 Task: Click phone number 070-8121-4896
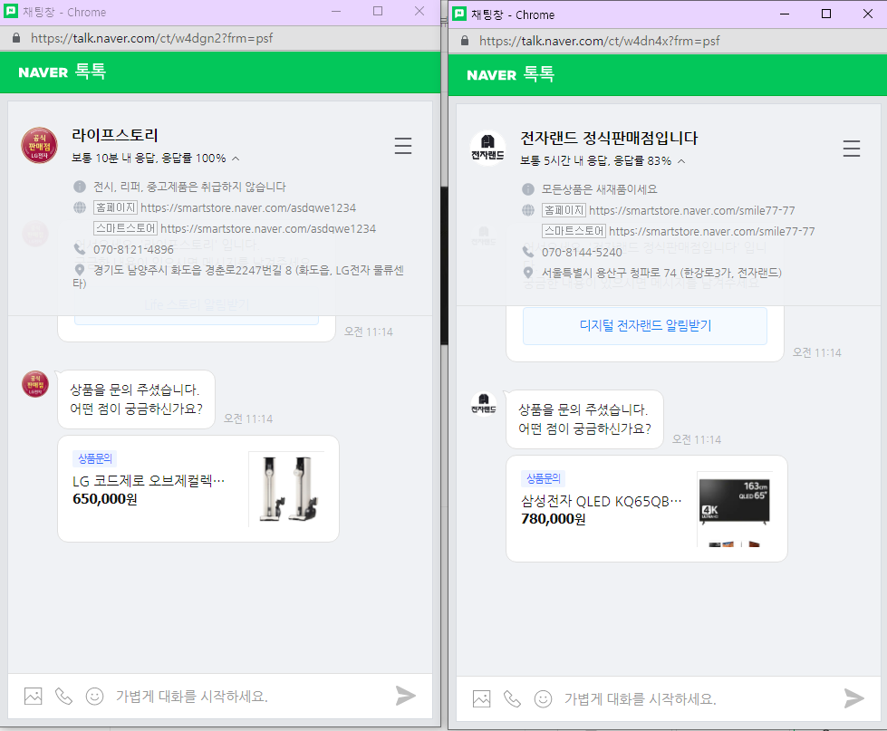click(133, 249)
